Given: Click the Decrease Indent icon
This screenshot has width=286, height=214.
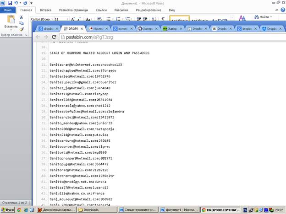Looking at the screenshot, I should pyautogui.click(x=139, y=19).
